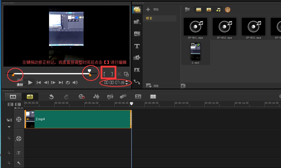Click the white preview scrubber handle
Viewport: 281px width, 168px height.
coord(89,71)
